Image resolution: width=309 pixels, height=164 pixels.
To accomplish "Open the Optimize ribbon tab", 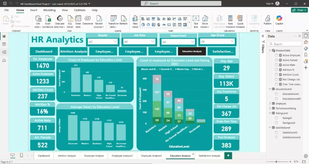I will coord(80,10).
